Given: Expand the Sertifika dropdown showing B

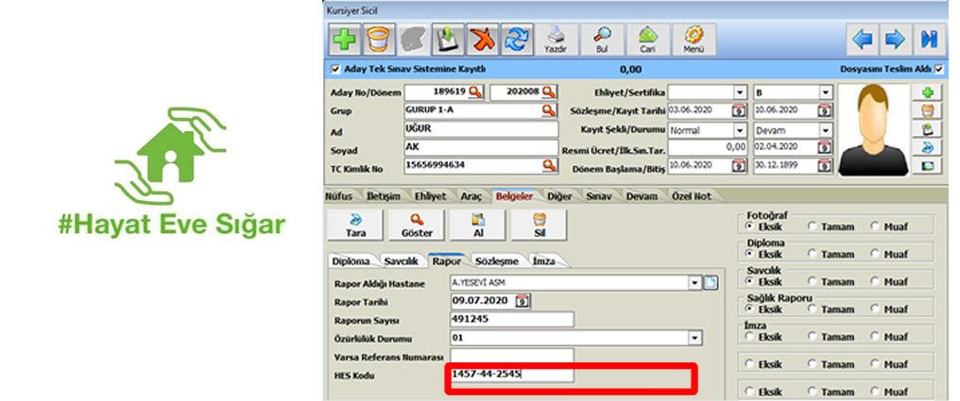Looking at the screenshot, I should pos(827,92).
